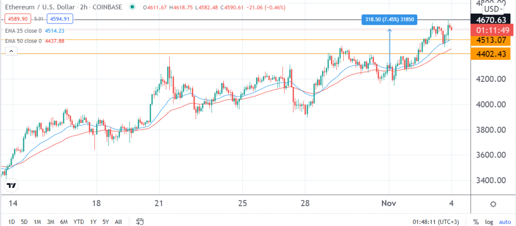Collapse the indicator legend with the chevron
Screen dimensions: 516x226
pyautogui.click(x=12, y=51)
